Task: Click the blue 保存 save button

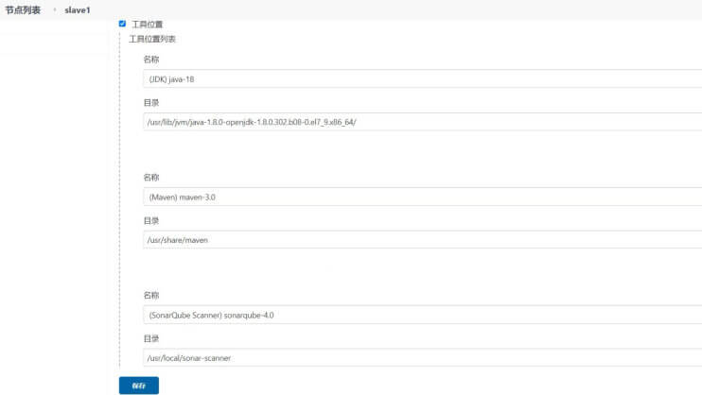Action: 139,386
